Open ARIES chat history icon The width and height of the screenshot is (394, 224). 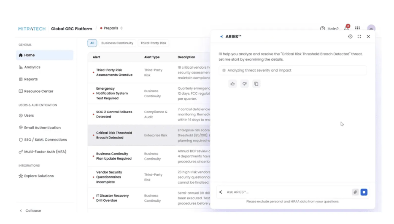click(350, 37)
